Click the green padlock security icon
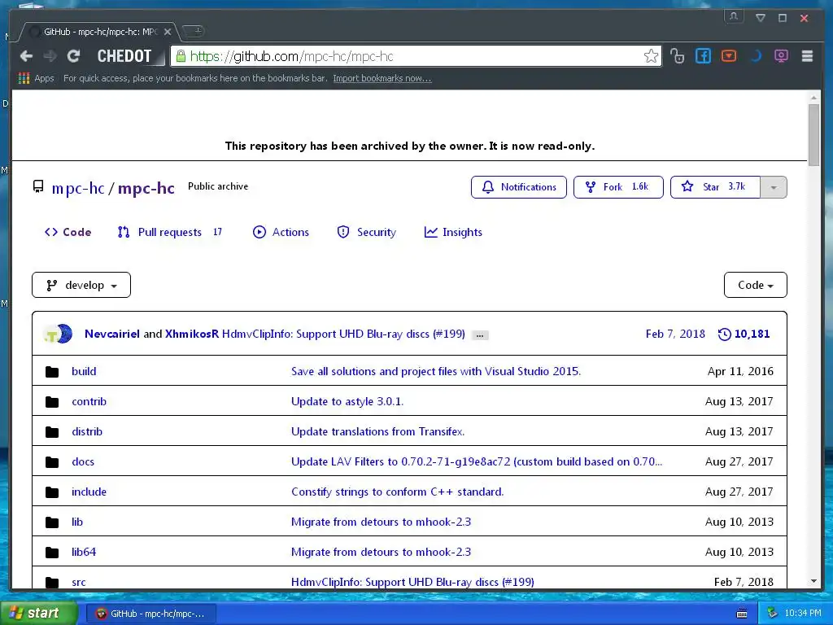833x625 pixels. point(181,56)
